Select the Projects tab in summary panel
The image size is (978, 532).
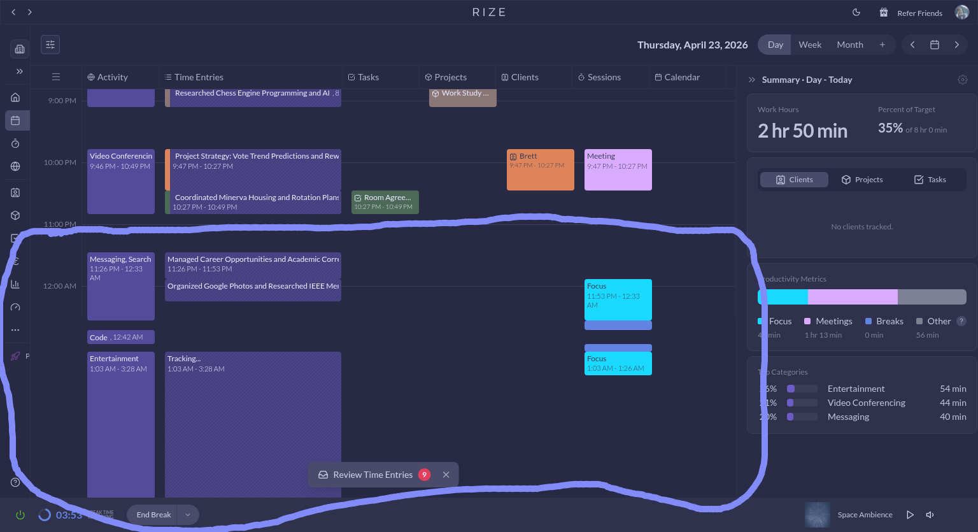[x=861, y=180]
